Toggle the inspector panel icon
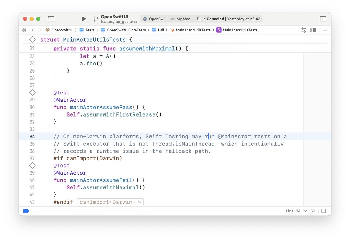The width and height of the screenshot is (350, 240). 323,19
